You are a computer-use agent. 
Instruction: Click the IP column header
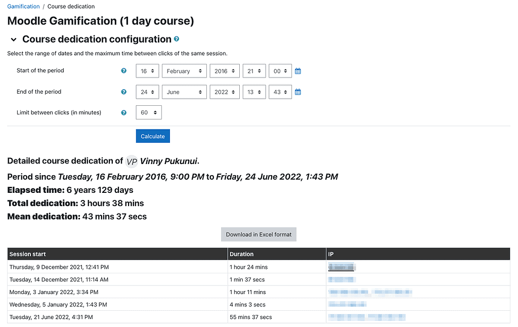pyautogui.click(x=418, y=254)
